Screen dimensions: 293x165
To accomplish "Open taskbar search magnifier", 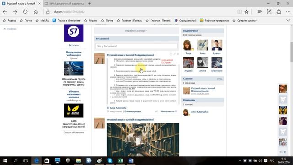I will [16, 161].
